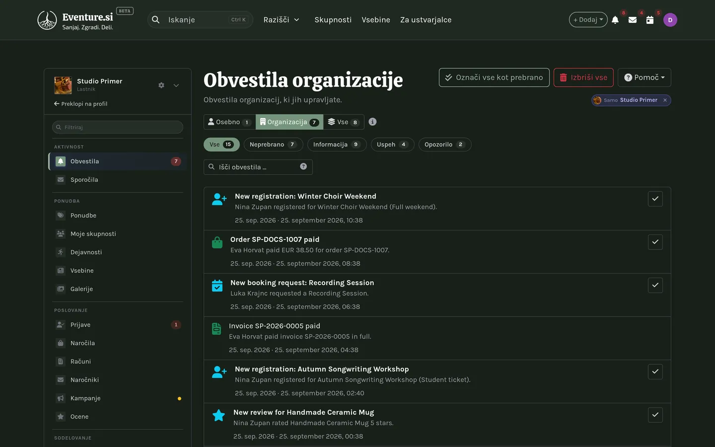Image resolution: width=715 pixels, height=447 pixels.
Task: Mark Autumn Songwriting Workshop registration as read
Action: click(655, 372)
